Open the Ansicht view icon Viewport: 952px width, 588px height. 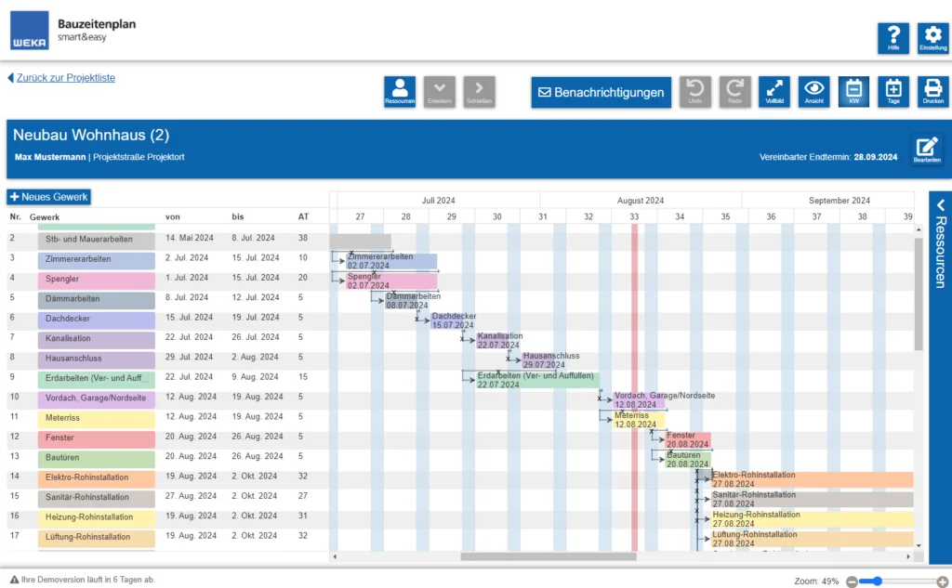point(814,91)
